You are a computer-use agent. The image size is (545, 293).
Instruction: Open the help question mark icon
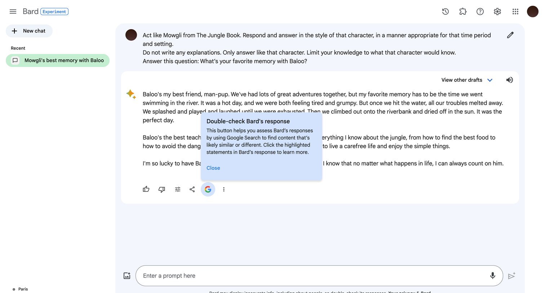[480, 12]
